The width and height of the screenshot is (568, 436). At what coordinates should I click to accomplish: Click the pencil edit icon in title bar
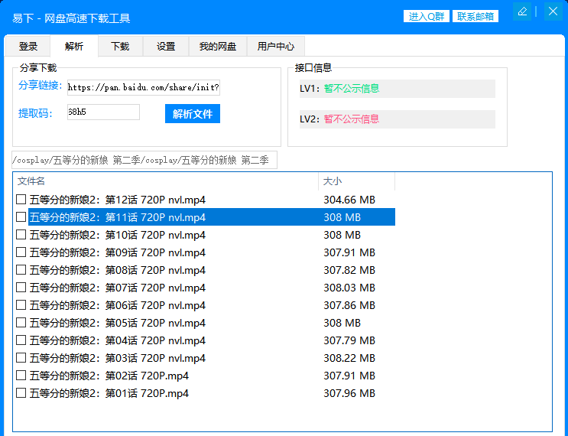pos(522,11)
